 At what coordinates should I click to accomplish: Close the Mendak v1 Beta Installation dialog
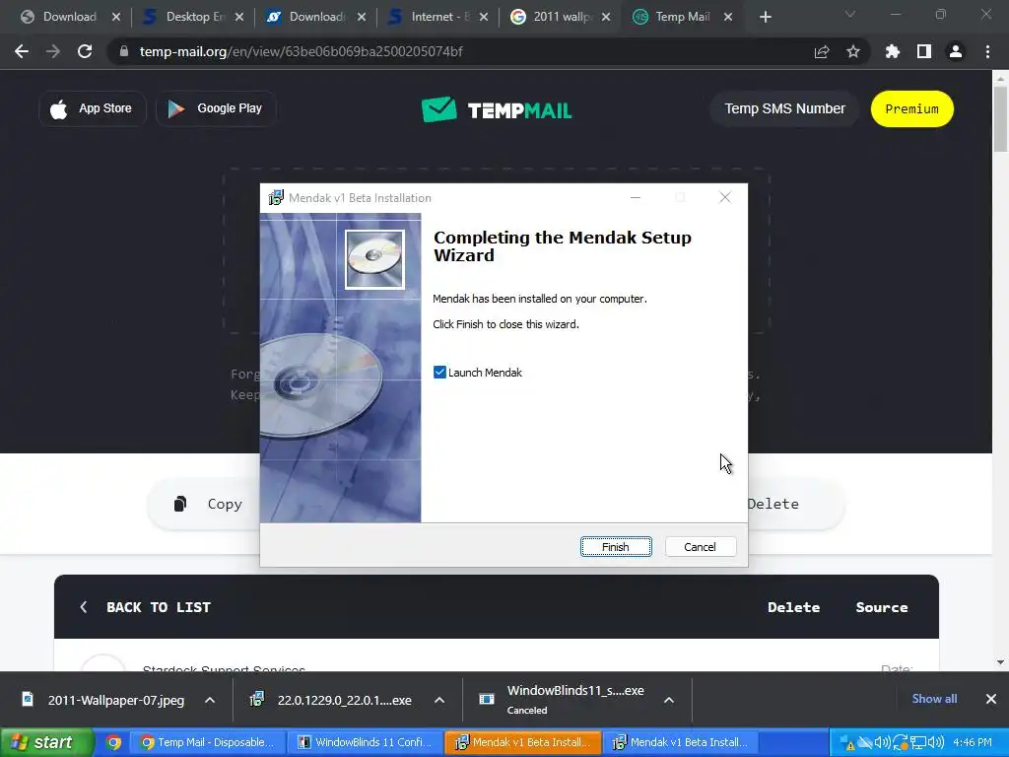click(x=725, y=197)
